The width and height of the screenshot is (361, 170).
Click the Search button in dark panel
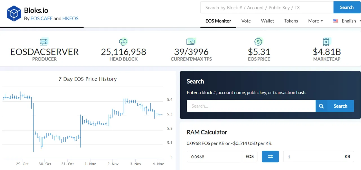coord(335,106)
